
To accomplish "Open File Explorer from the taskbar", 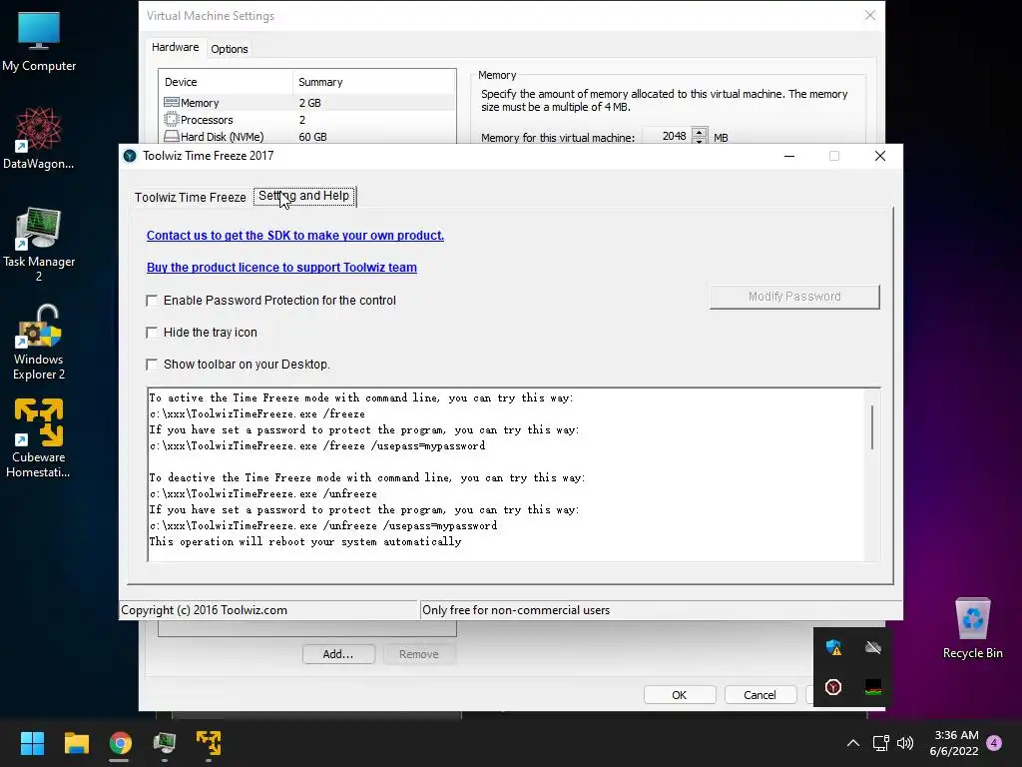I will pos(76,743).
